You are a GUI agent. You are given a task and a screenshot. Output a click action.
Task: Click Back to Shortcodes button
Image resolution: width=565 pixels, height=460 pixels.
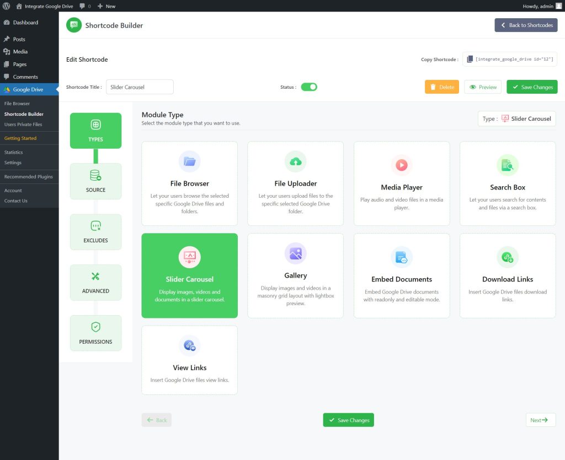point(526,25)
